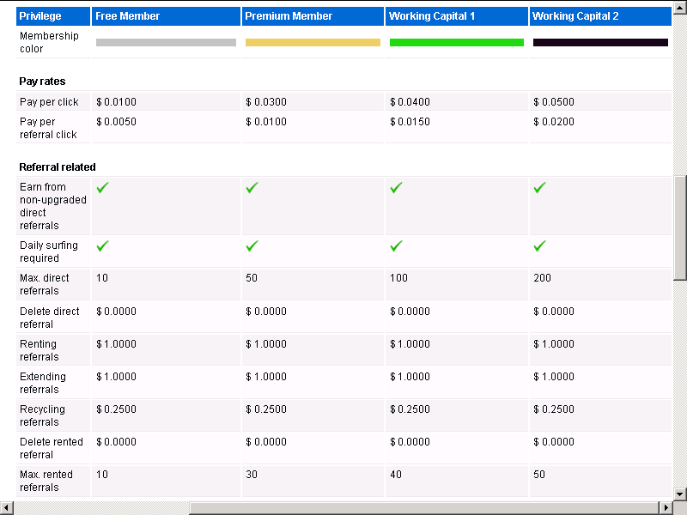Click the Pay per click row label
Screen dimensions: 687x515
click(49, 102)
